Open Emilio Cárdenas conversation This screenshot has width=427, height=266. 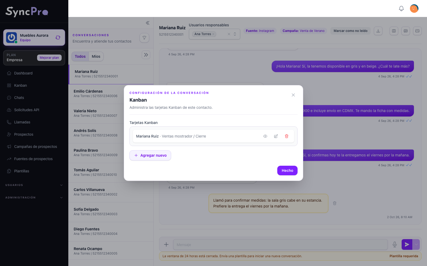coord(111,94)
